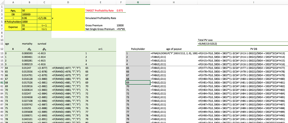Select the PV DB formula referencing H85
288x123 pixels.
[243, 97]
